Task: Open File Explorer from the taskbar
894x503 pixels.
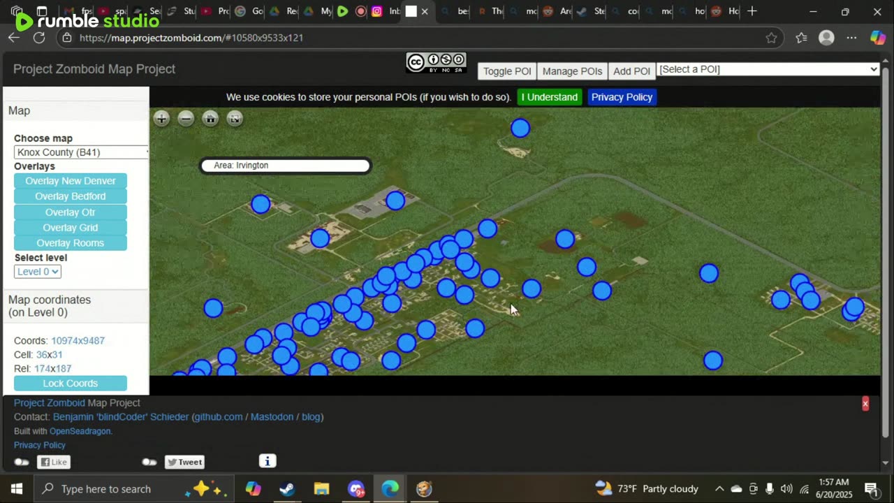Action: [321, 489]
